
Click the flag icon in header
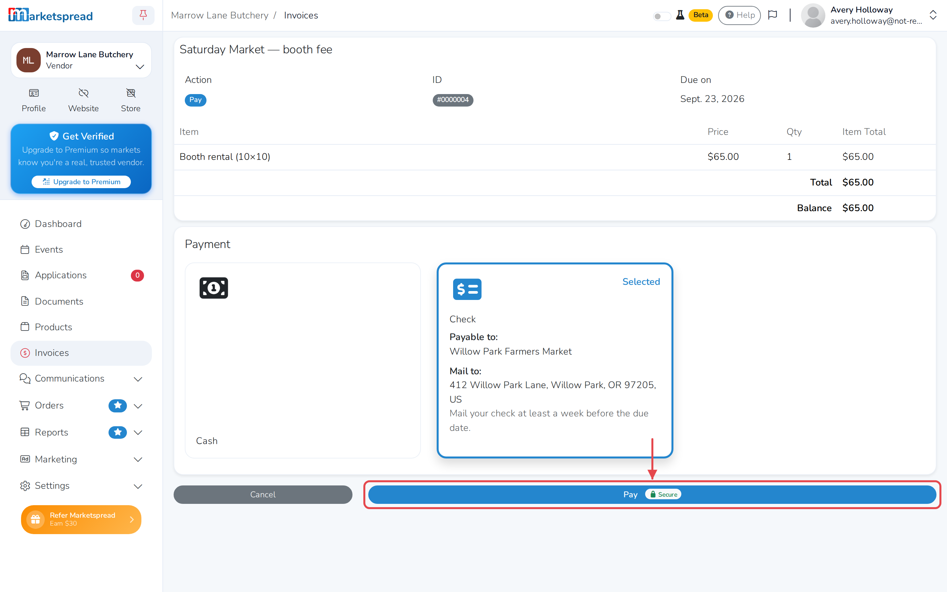772,15
